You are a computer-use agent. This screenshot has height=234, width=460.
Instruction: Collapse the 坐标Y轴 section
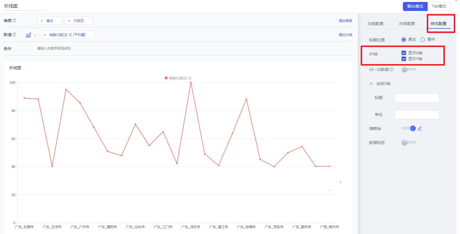pyautogui.click(x=371, y=84)
